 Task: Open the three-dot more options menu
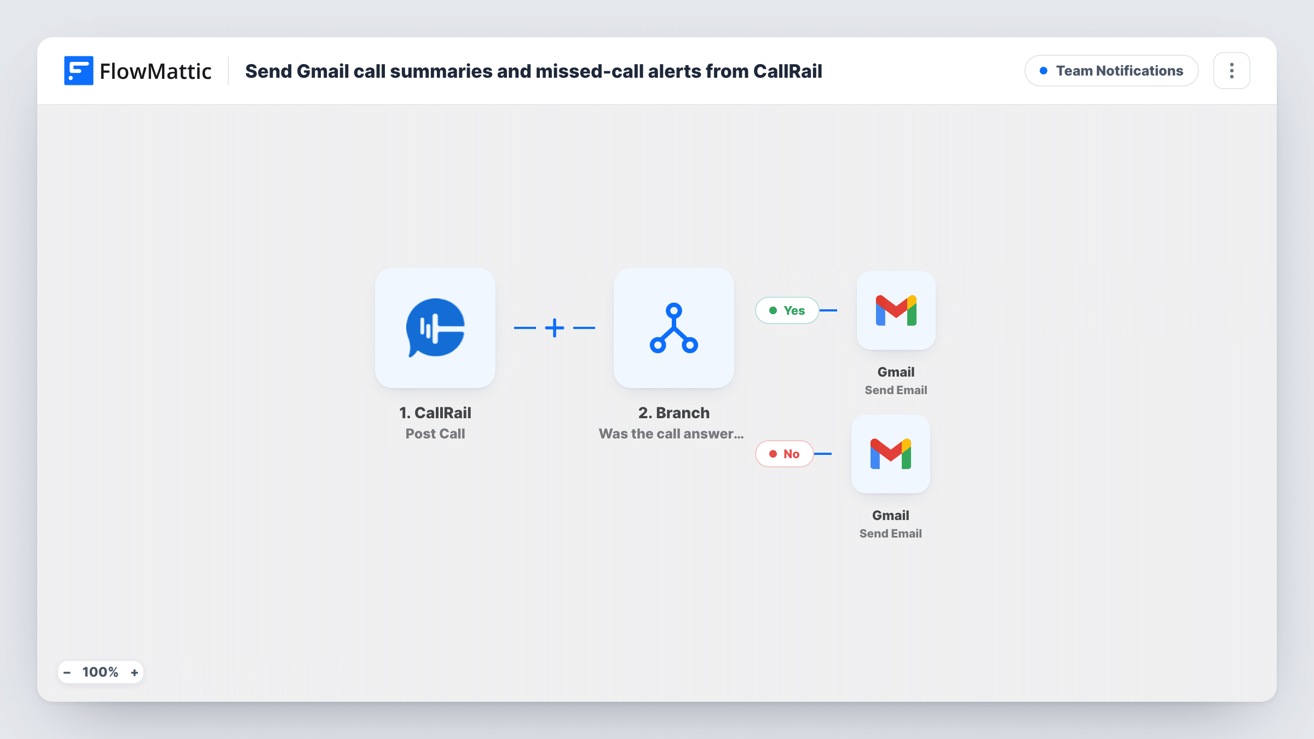point(1232,71)
